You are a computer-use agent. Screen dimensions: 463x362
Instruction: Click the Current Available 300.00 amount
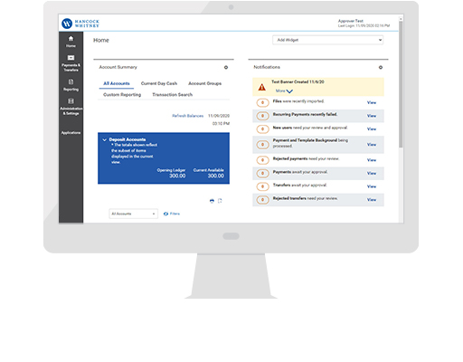coord(216,176)
